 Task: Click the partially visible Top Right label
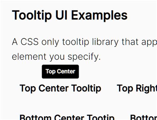tap(137, 89)
